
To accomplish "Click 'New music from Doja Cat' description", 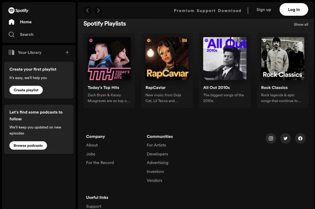I will (x=163, y=98).
